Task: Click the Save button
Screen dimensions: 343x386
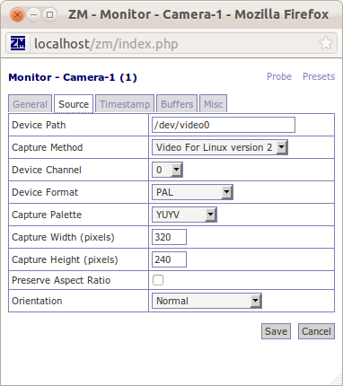Action: tap(276, 331)
